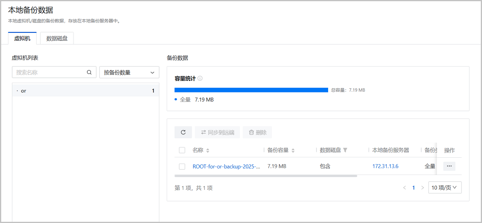Click the search magnifier icon
Image resolution: width=482 pixels, height=223 pixels.
(89, 72)
